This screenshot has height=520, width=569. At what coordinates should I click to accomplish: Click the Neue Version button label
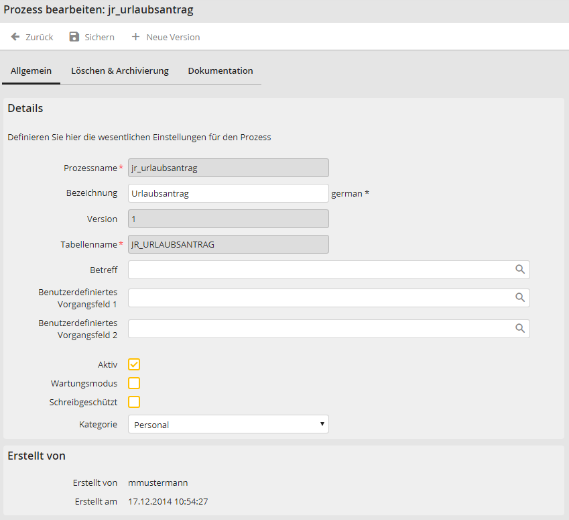coord(173,37)
